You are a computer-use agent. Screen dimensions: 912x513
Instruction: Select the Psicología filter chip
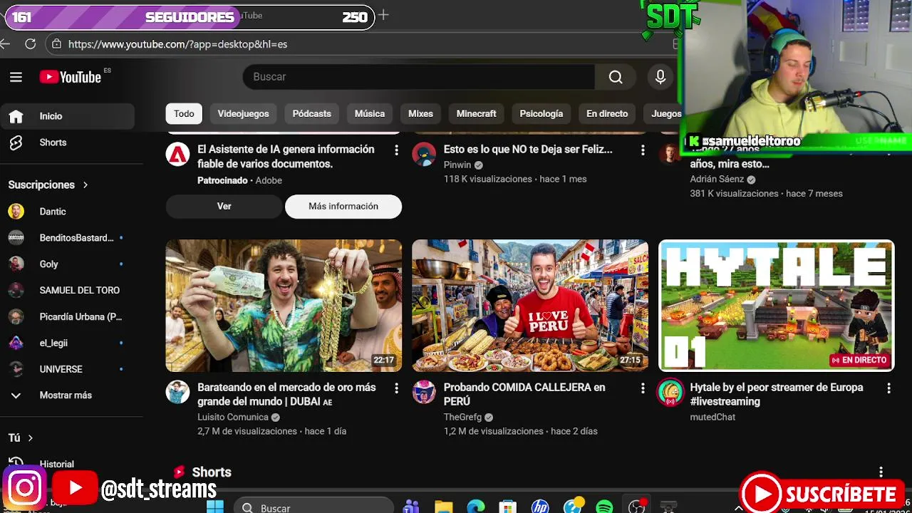[541, 113]
